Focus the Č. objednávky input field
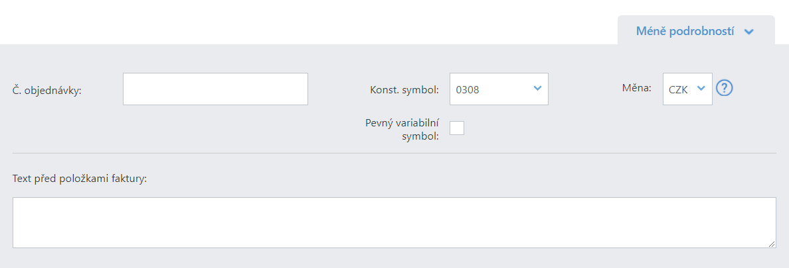Image resolution: width=789 pixels, height=268 pixels. click(215, 89)
